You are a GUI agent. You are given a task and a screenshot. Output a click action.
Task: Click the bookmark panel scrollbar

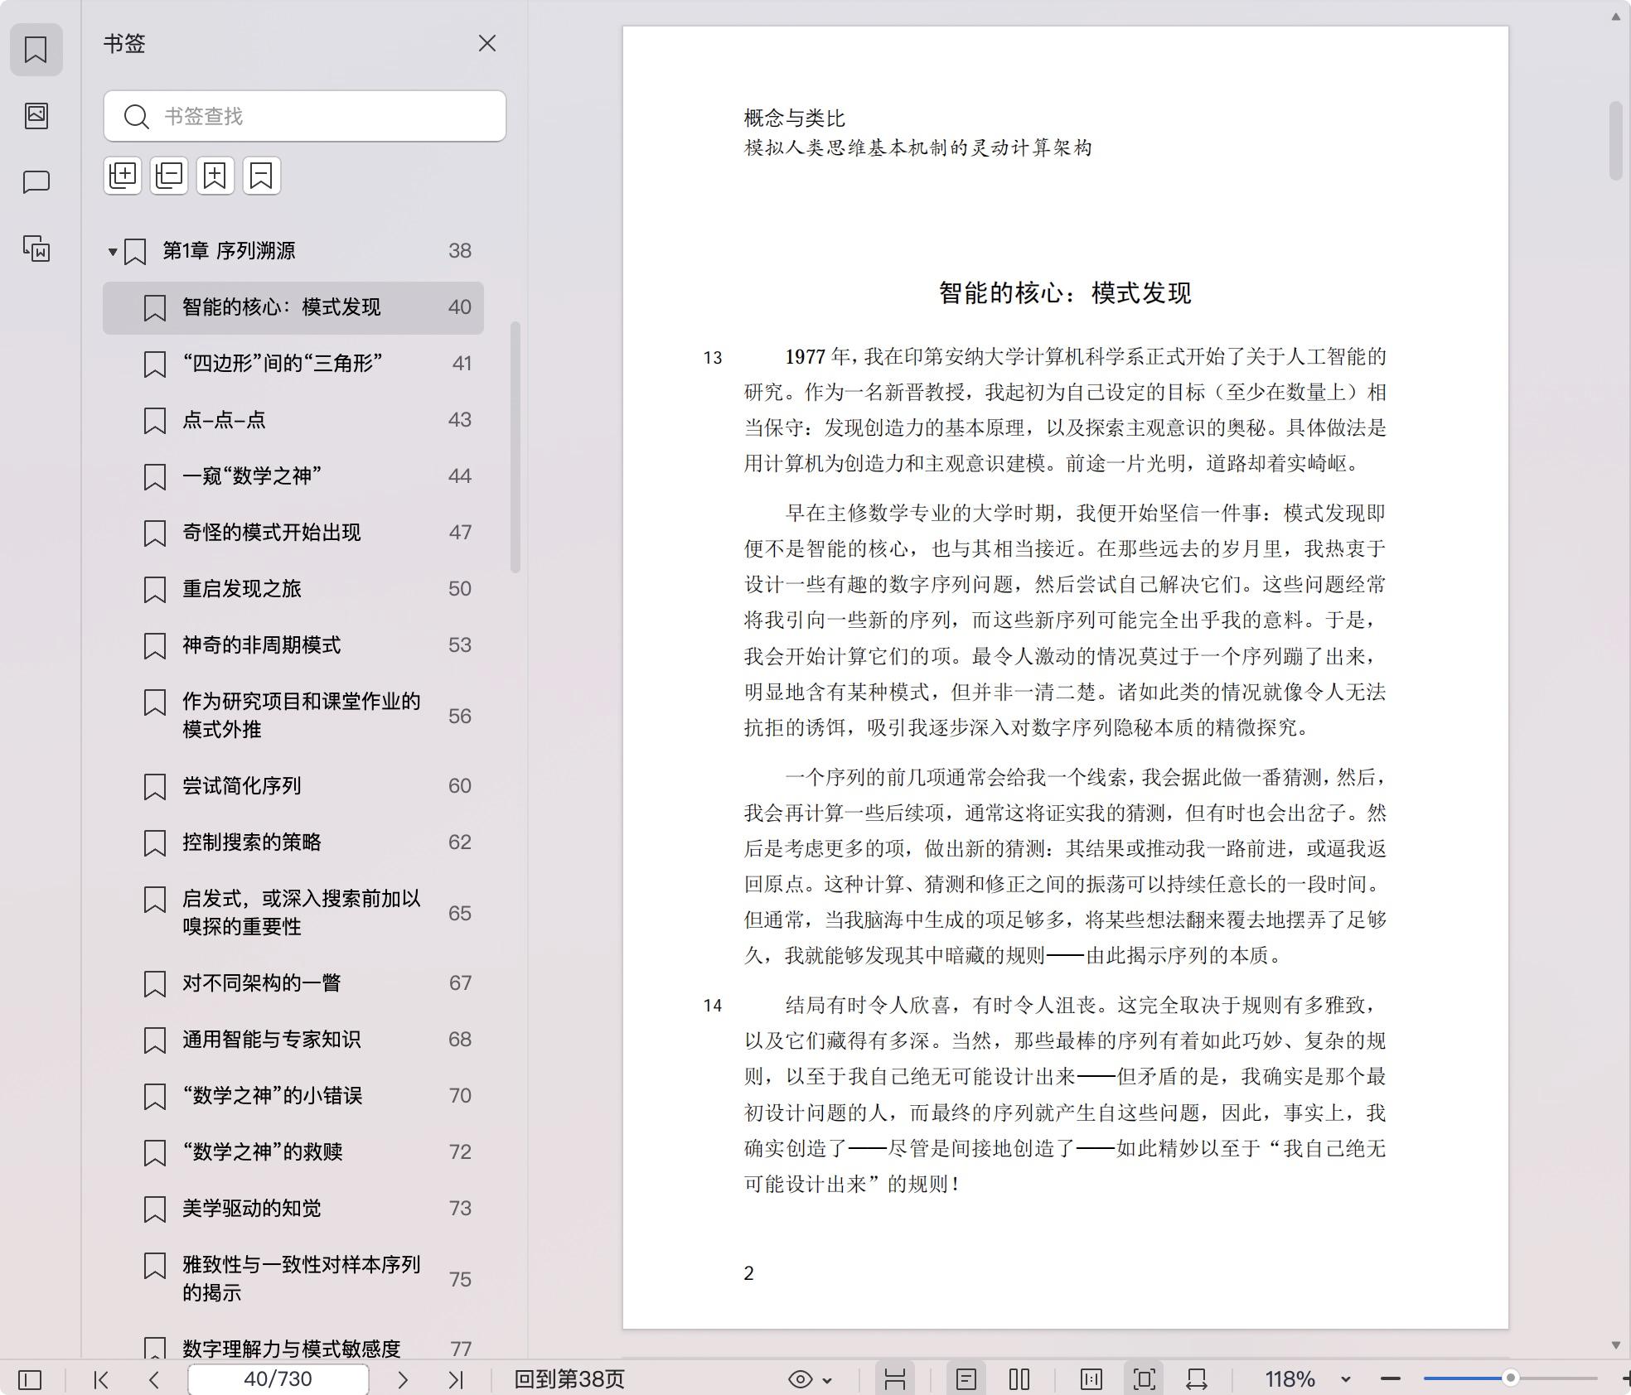click(515, 447)
